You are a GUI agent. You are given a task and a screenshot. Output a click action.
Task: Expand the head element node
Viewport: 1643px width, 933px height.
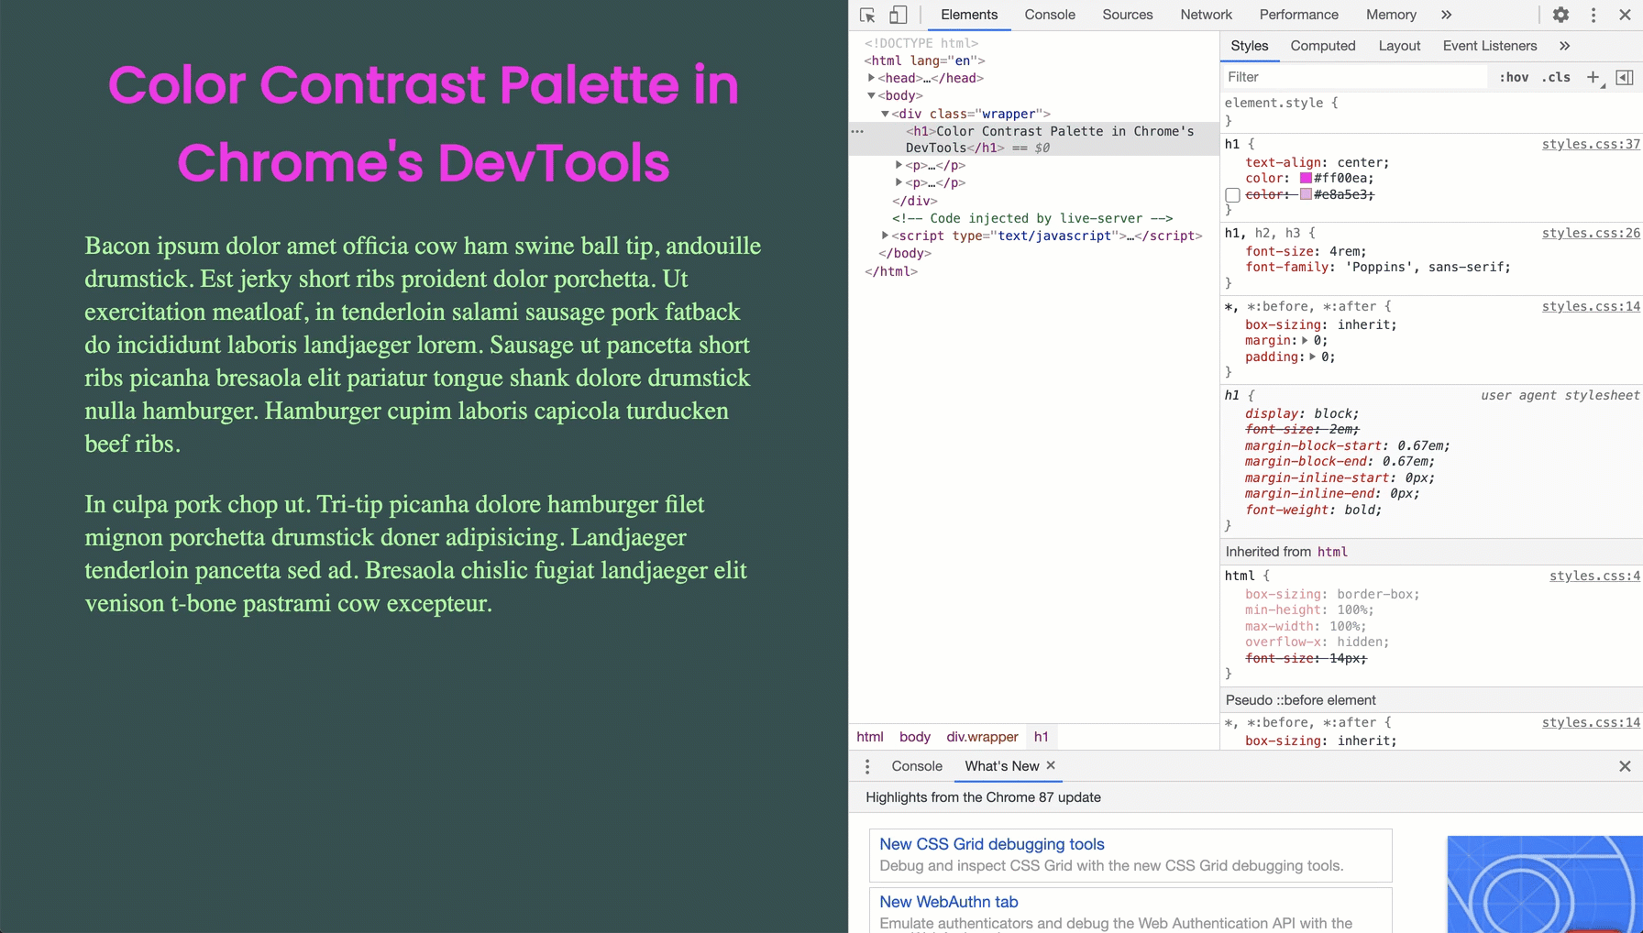pyautogui.click(x=871, y=78)
